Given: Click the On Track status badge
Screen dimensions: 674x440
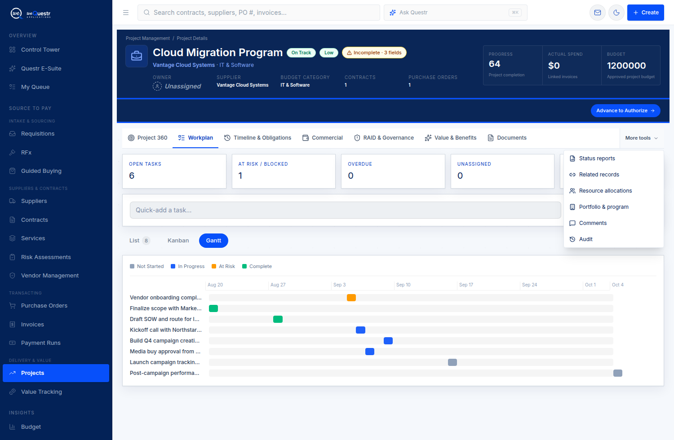Looking at the screenshot, I should 301,53.
